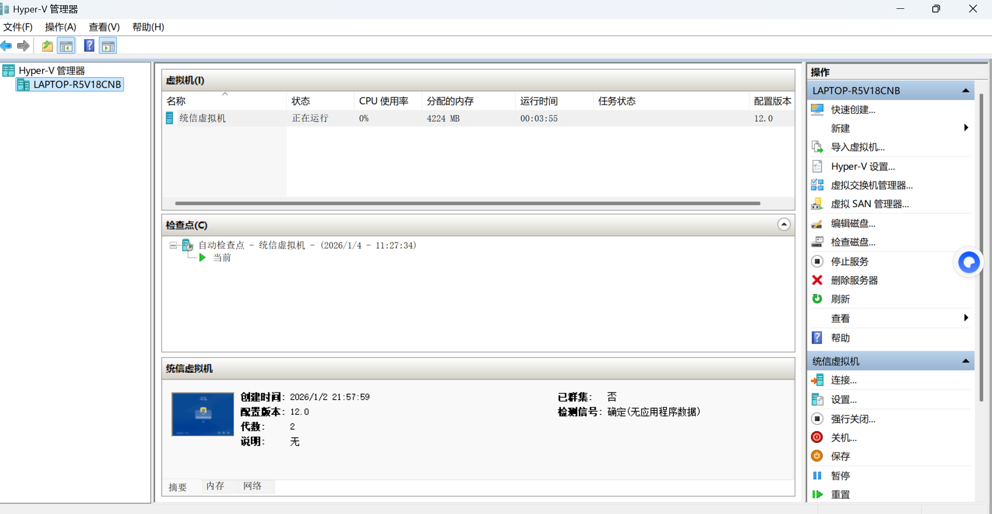Click the red X 删除服务器 icon
The height and width of the screenshot is (514, 992).
pyautogui.click(x=817, y=280)
